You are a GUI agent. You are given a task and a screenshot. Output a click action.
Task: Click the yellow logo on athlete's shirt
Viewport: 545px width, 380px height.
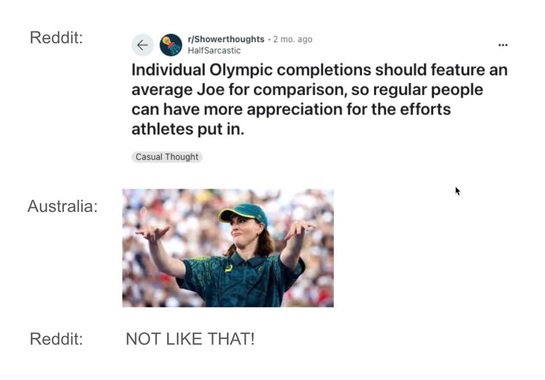point(229,268)
